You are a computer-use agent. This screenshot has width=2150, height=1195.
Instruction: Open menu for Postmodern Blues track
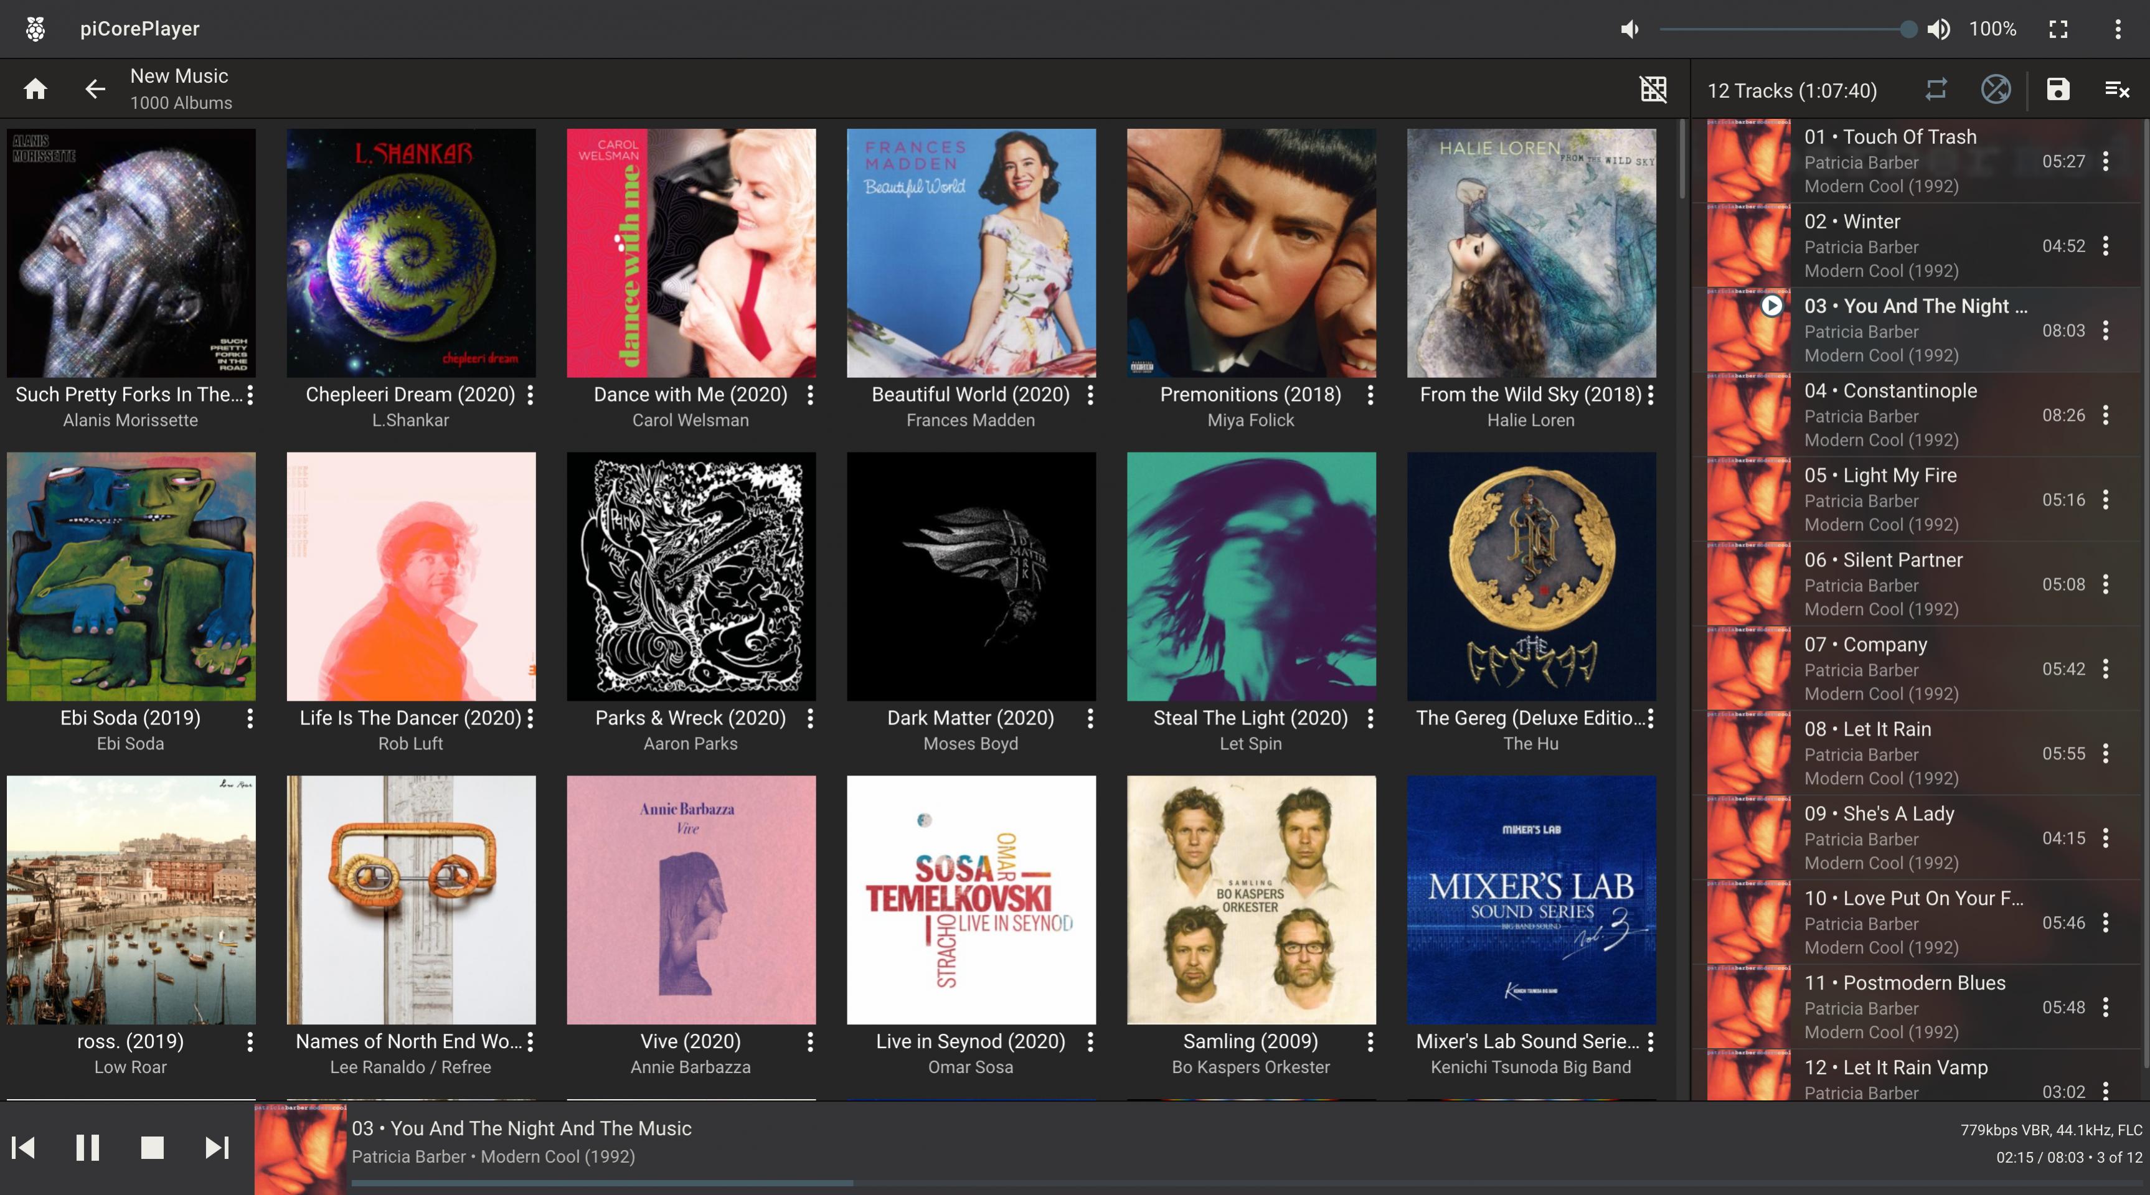point(2106,1007)
